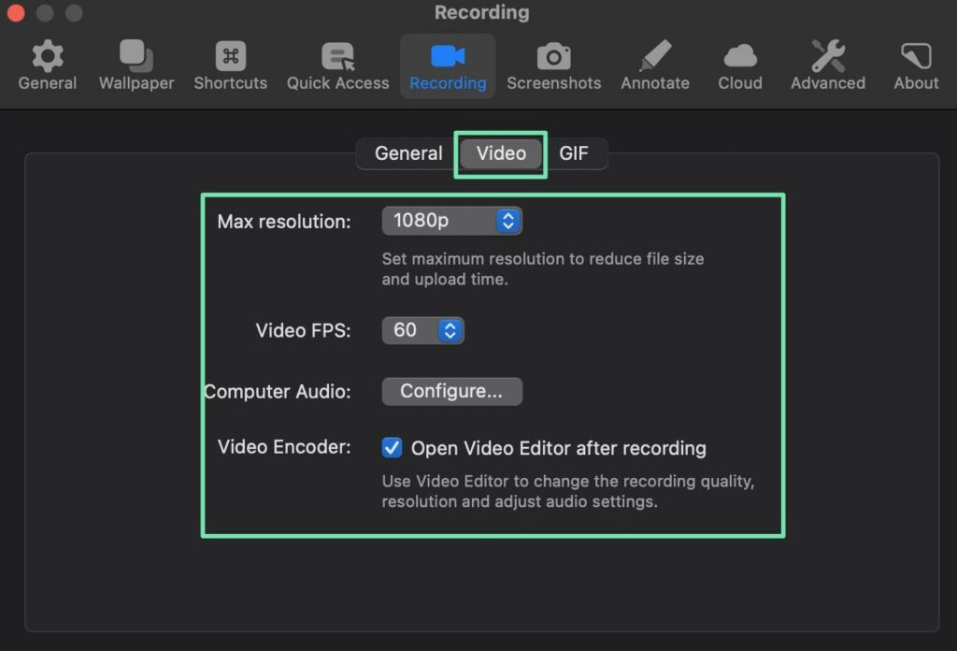Switch to the GIF tab

[x=574, y=153]
